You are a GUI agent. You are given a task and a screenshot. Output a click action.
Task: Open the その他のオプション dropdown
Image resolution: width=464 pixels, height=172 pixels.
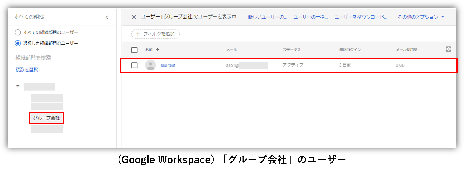pos(421,17)
